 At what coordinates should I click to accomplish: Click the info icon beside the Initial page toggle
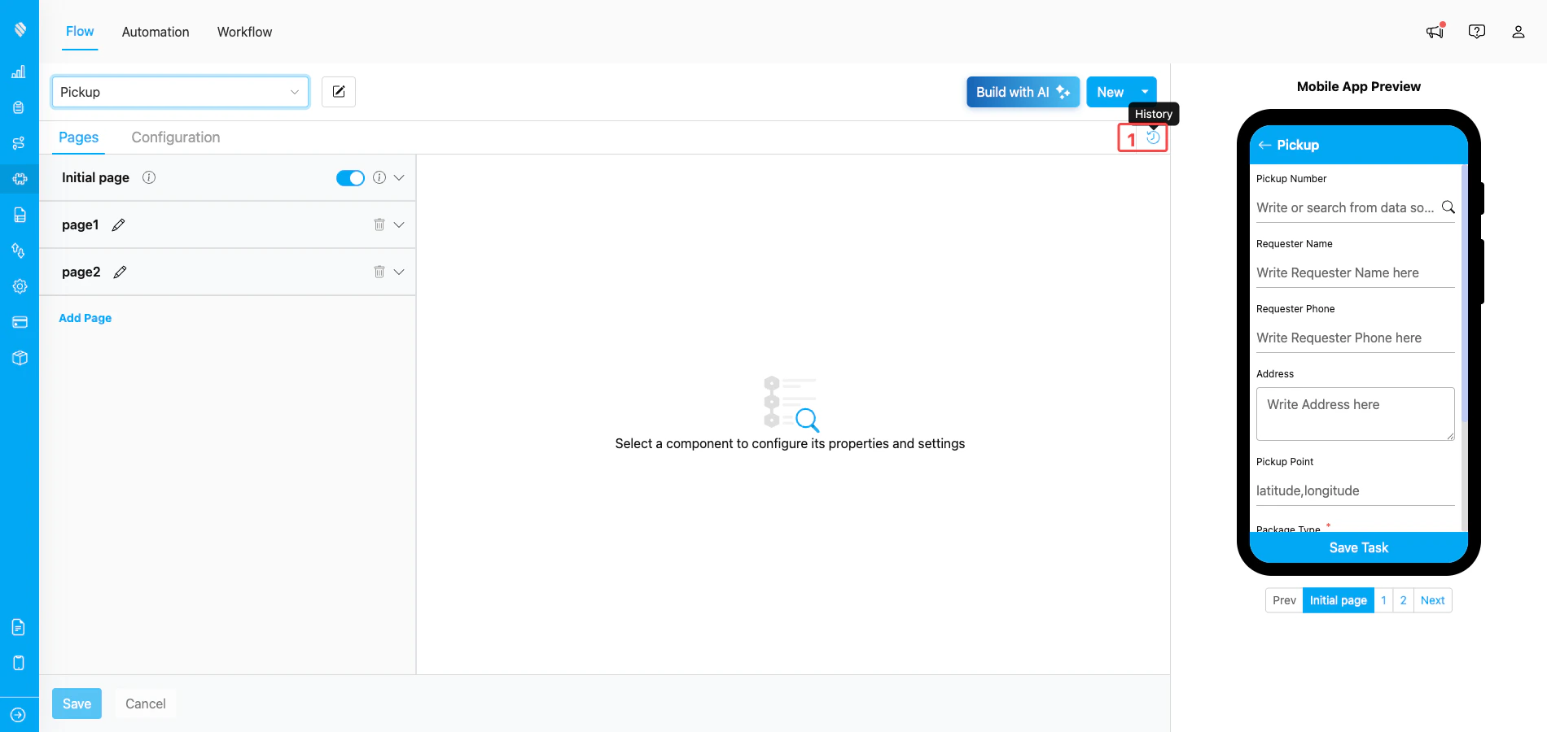379,177
